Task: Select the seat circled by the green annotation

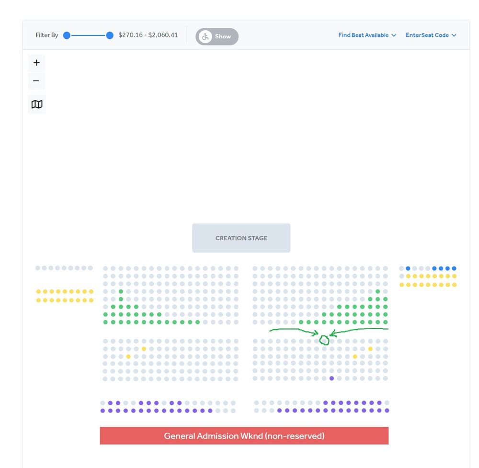Action: (324, 340)
